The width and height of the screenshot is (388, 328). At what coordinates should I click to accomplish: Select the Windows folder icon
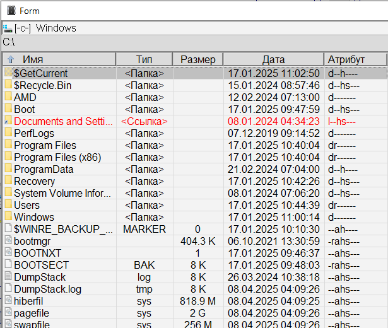(x=8, y=217)
